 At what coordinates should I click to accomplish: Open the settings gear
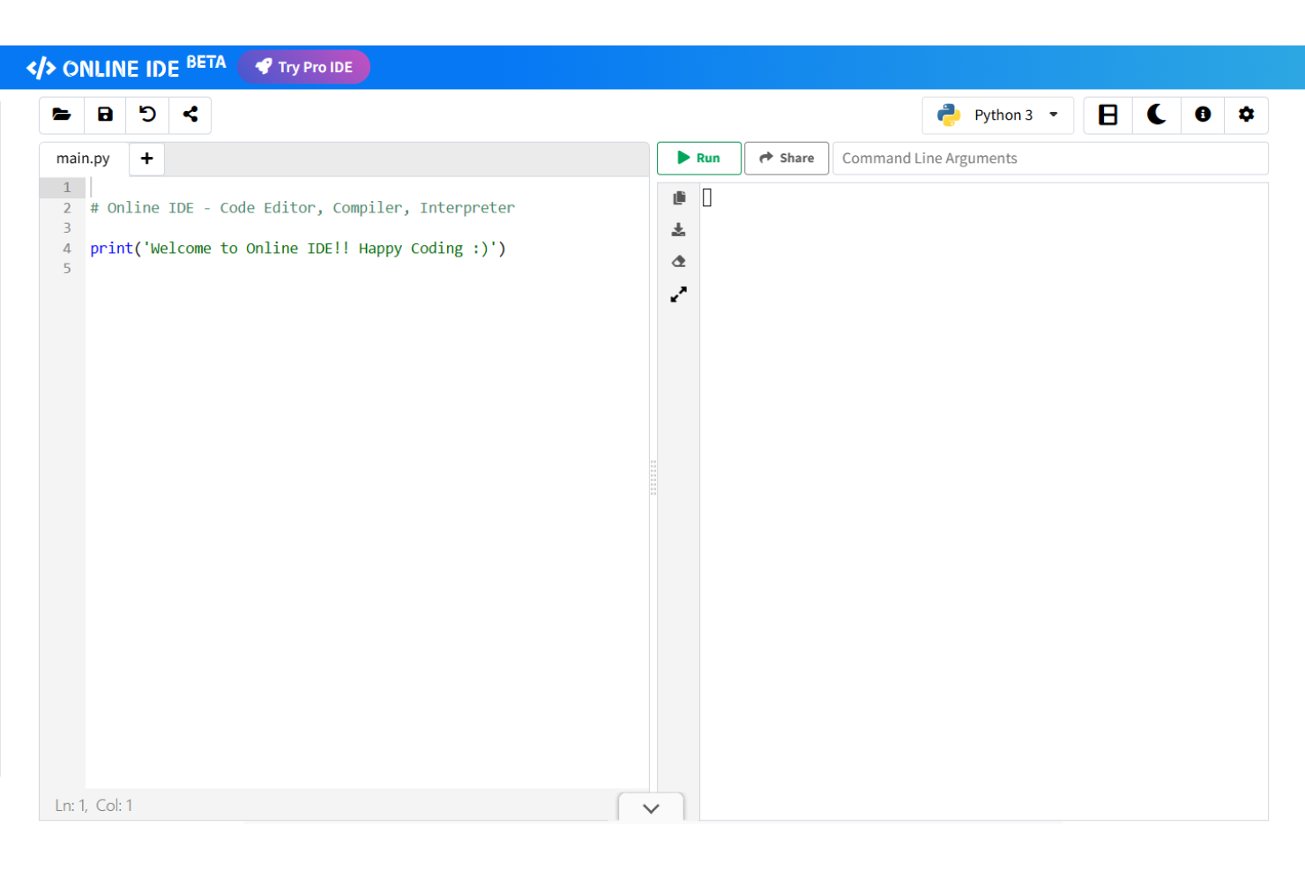pyautogui.click(x=1246, y=115)
